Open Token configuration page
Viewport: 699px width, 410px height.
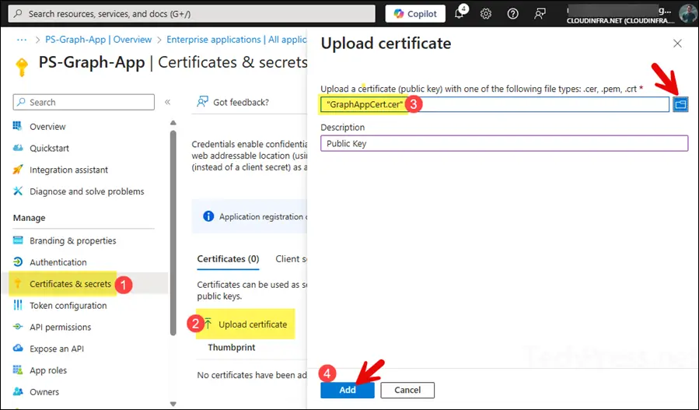tap(68, 306)
